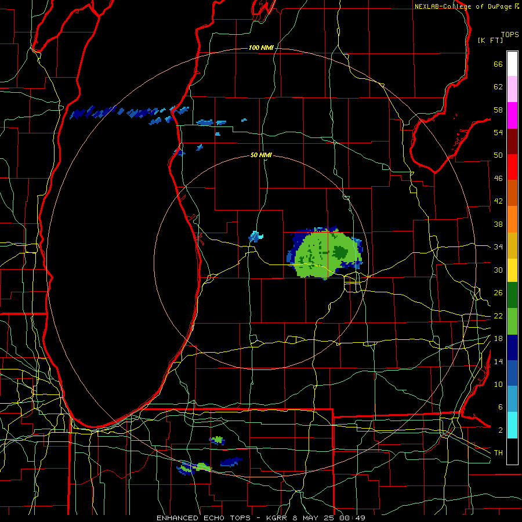Click the '30' scale label
The image size is (522, 522).
point(498,270)
